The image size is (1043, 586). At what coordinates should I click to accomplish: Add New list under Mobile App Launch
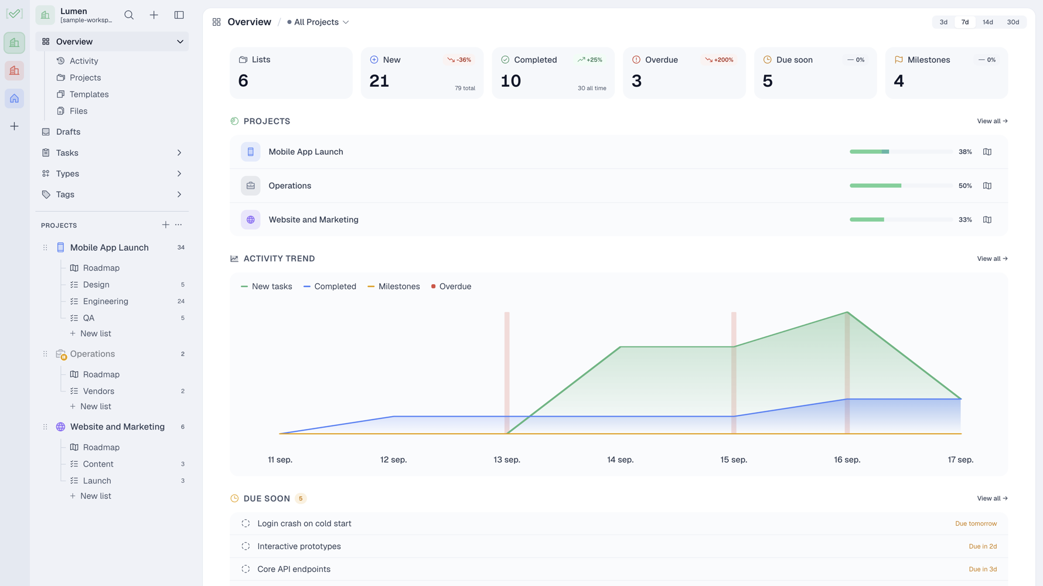click(90, 333)
